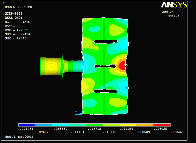Click the ANSYS logo
Image resolution: width=196 pixels, height=143 pixels.
pyautogui.click(x=174, y=5)
